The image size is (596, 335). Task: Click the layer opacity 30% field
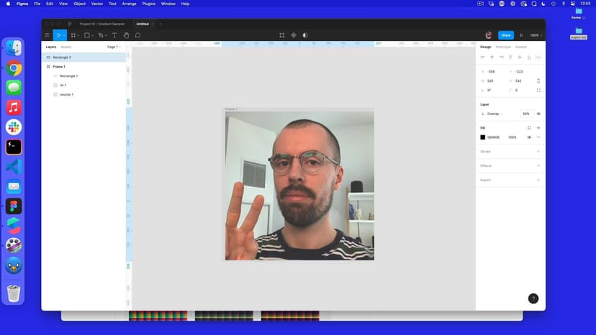coord(526,114)
